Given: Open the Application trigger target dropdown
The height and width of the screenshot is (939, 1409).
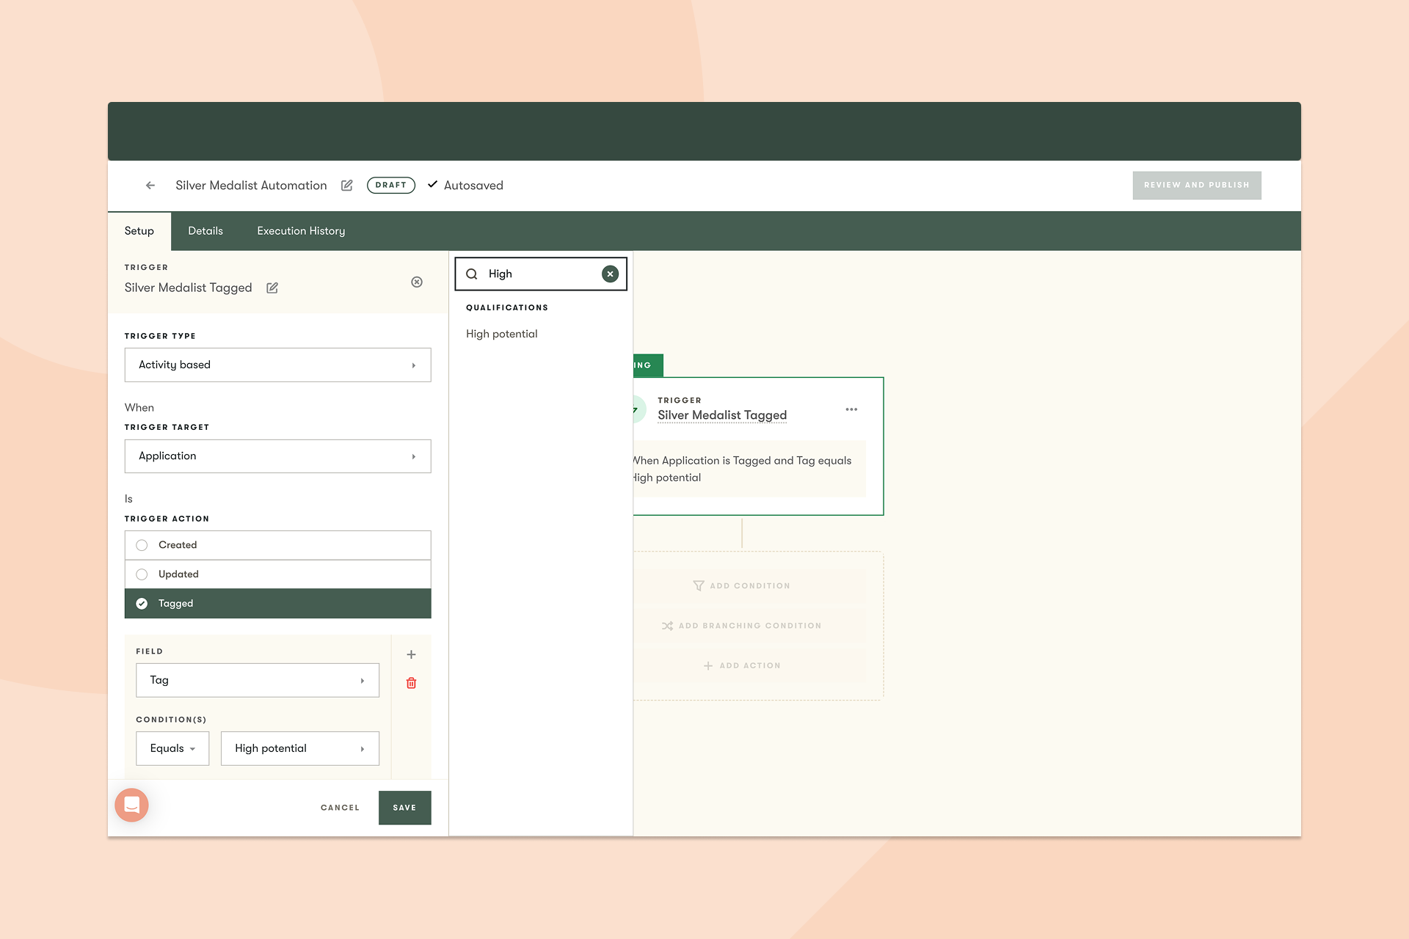Looking at the screenshot, I should click(x=277, y=456).
